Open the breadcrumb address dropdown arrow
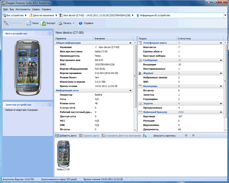229x183 pixels. [x=226, y=15]
